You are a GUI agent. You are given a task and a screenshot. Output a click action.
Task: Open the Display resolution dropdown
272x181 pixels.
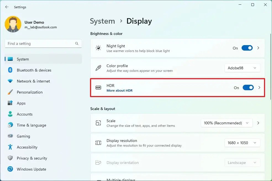coord(242,143)
